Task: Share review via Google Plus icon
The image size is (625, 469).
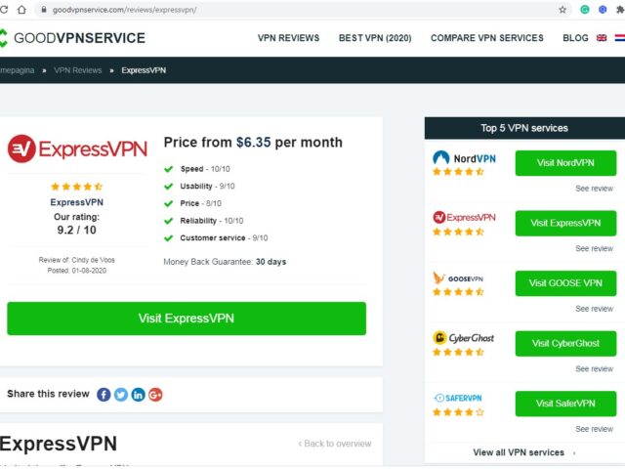Action: click(155, 395)
